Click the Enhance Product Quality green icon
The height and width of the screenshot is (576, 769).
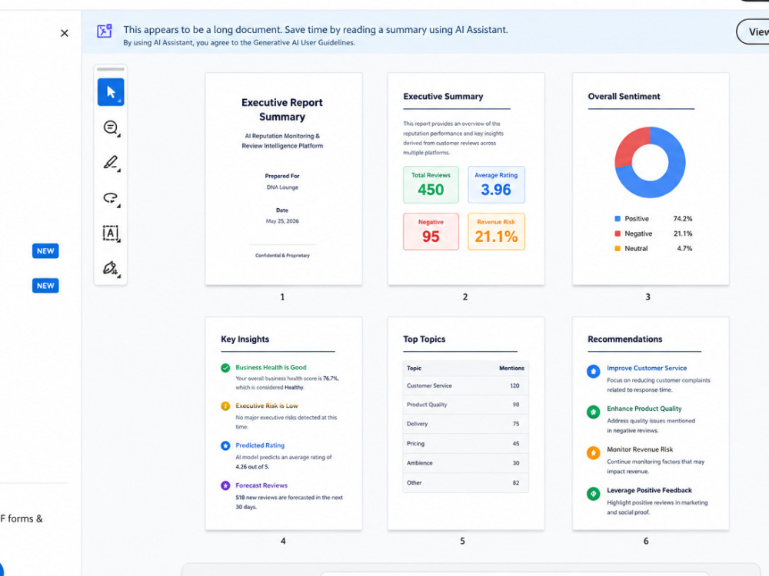(594, 412)
